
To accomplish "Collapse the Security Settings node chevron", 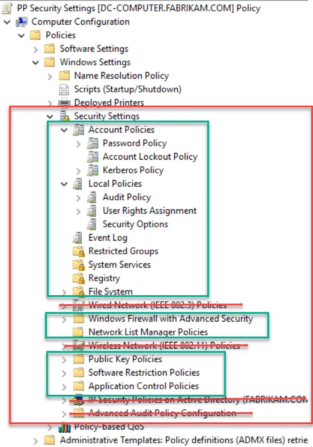I will [x=50, y=116].
